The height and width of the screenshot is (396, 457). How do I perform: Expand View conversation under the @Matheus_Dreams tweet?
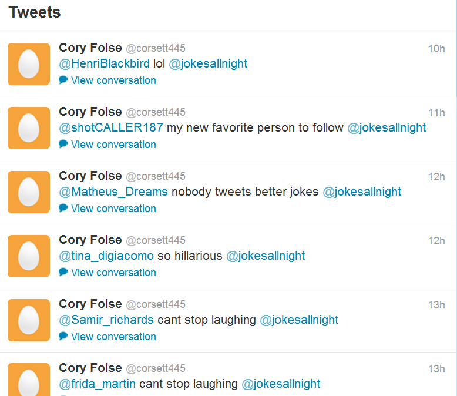pyautogui.click(x=113, y=209)
